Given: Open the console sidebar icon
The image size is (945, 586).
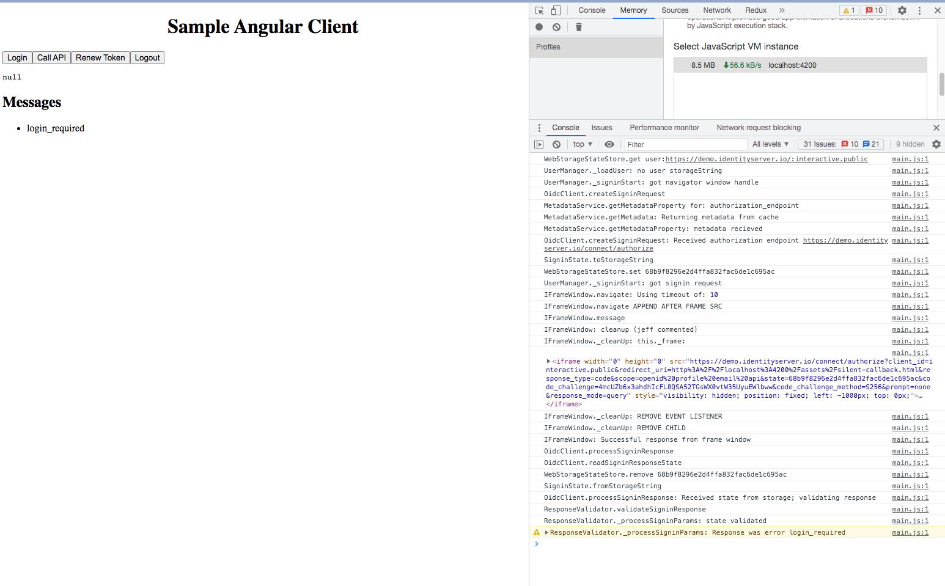Looking at the screenshot, I should point(539,144).
